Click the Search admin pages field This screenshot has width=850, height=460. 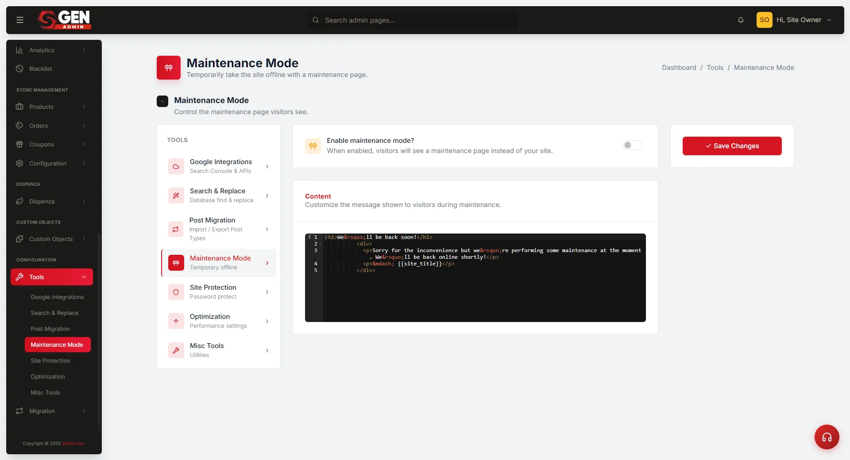pyautogui.click(x=413, y=20)
